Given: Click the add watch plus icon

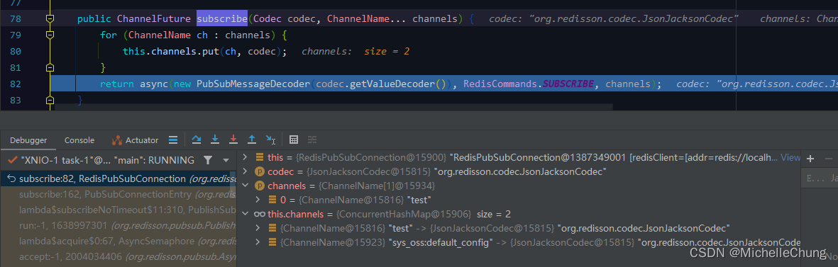Looking at the screenshot, I should pos(810,158).
